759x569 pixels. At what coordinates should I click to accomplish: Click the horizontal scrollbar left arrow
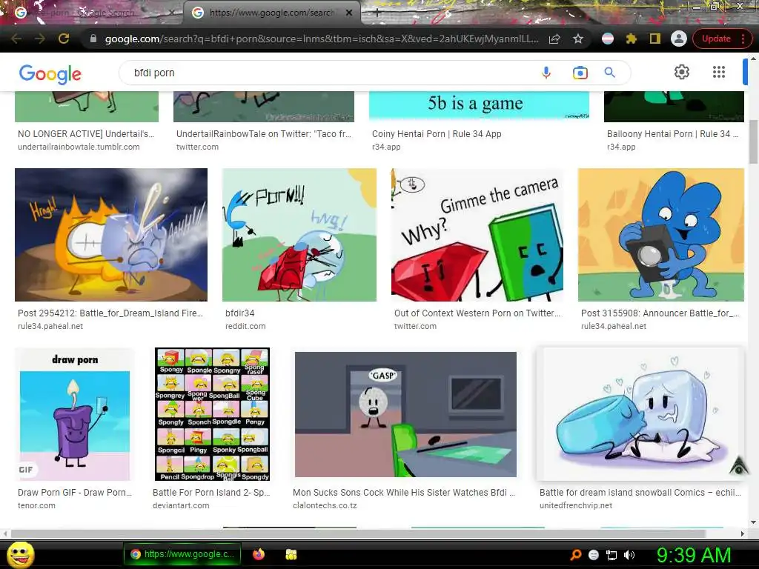tap(5, 533)
